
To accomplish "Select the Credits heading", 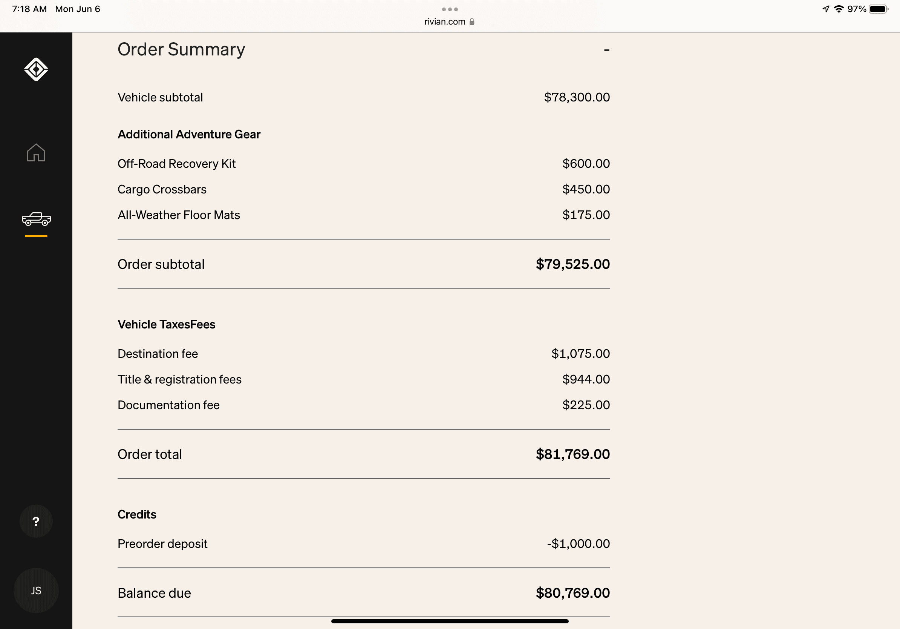I will (137, 514).
